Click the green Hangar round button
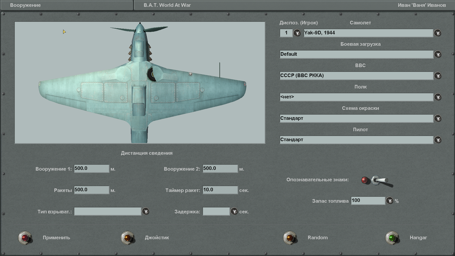The width and height of the screenshot is (455, 256). coord(392,238)
